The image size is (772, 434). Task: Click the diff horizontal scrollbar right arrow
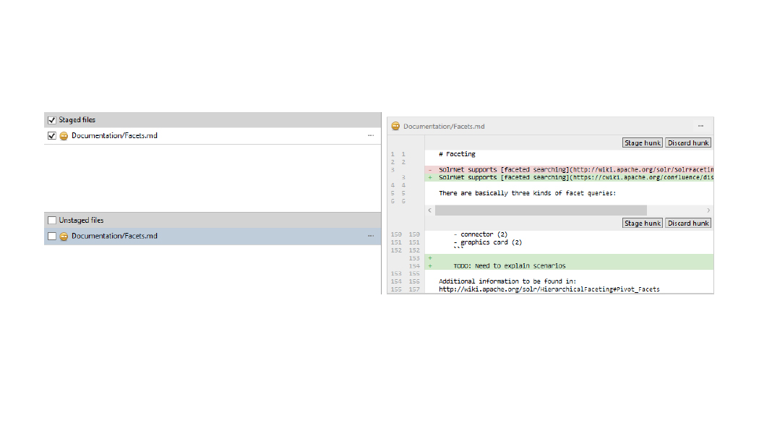708,210
